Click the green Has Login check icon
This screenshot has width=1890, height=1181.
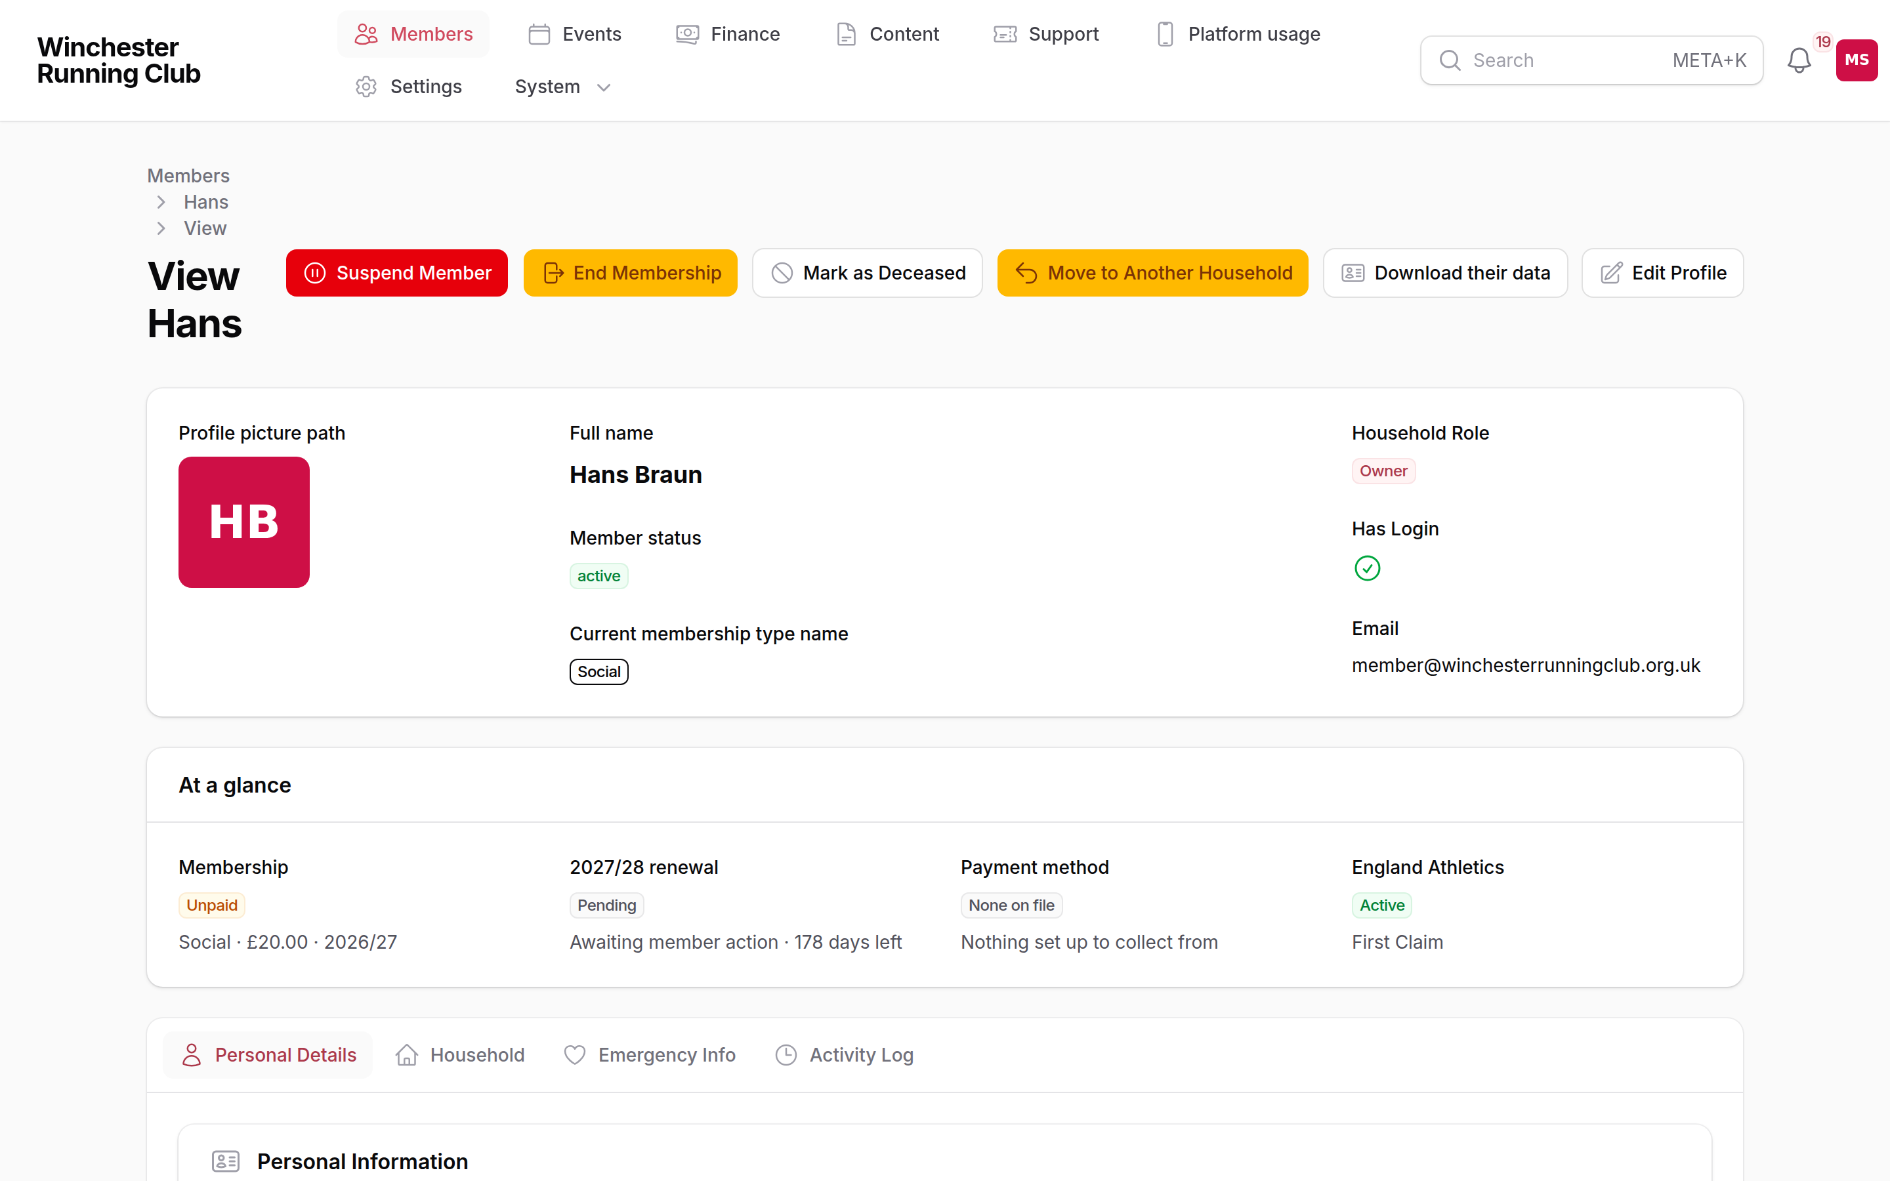tap(1367, 568)
